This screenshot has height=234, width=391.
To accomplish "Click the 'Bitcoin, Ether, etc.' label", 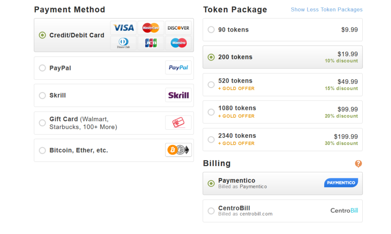I will click(x=79, y=151).
